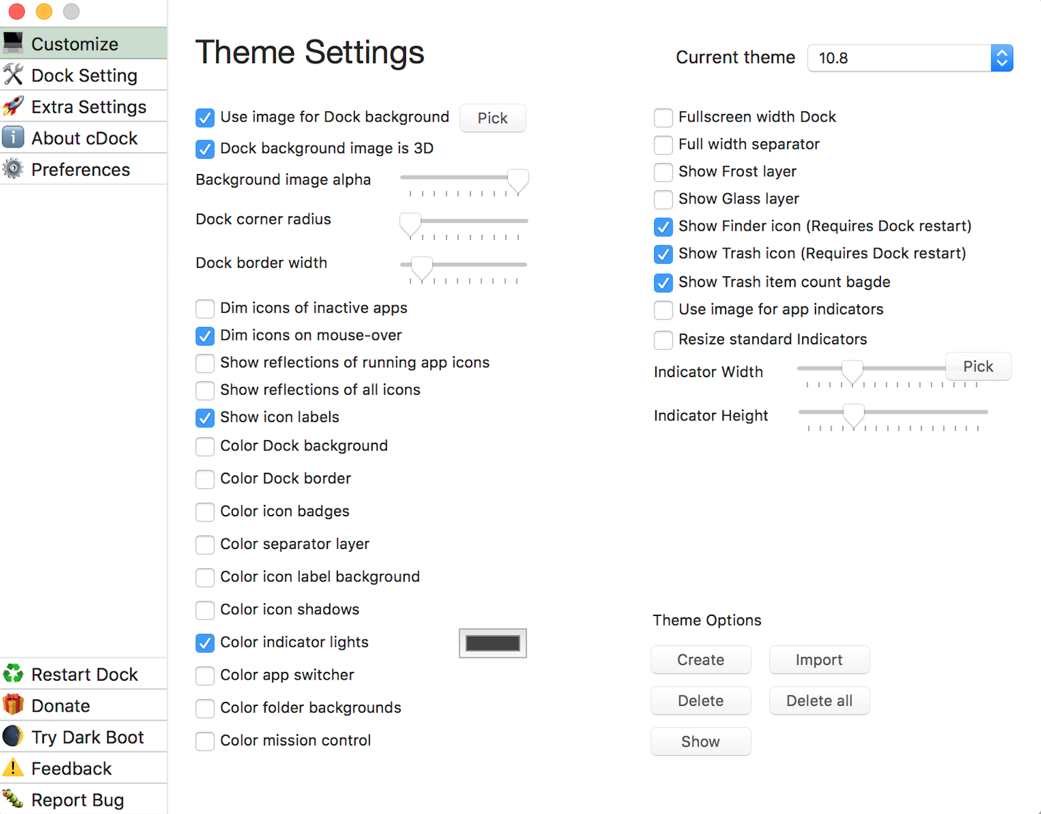Click the Preferences gear icon

[13, 169]
